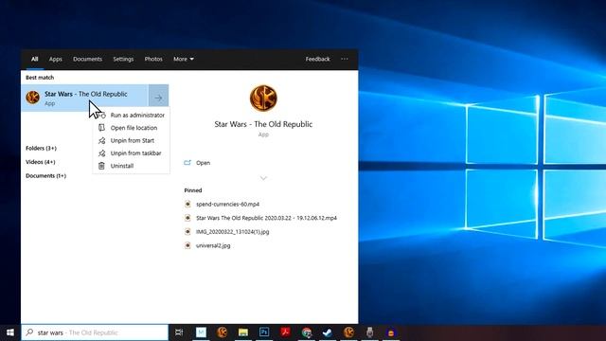Switch to the Photos search tab
The image size is (606, 341).
pyautogui.click(x=153, y=59)
